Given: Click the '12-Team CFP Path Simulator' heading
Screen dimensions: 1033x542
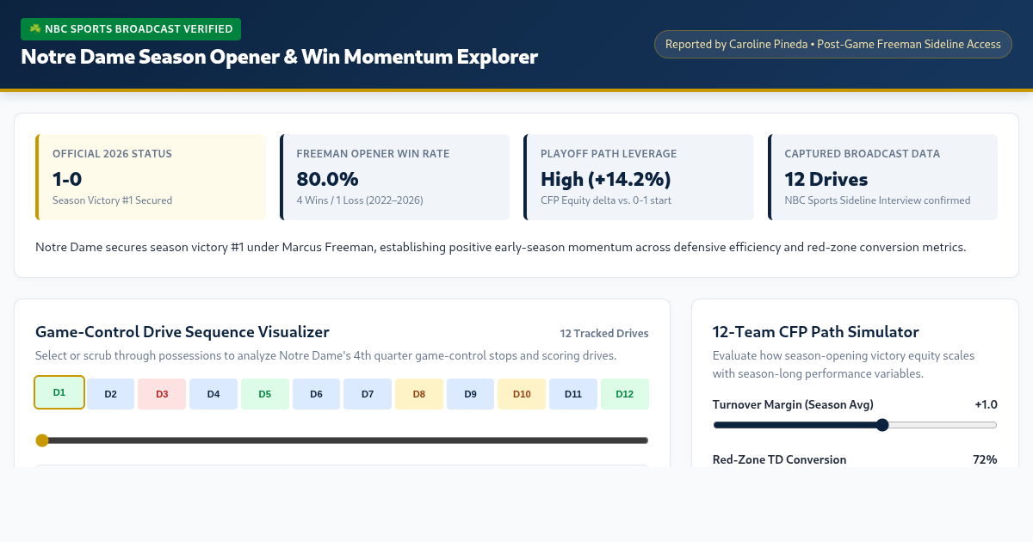Looking at the screenshot, I should click(816, 332).
